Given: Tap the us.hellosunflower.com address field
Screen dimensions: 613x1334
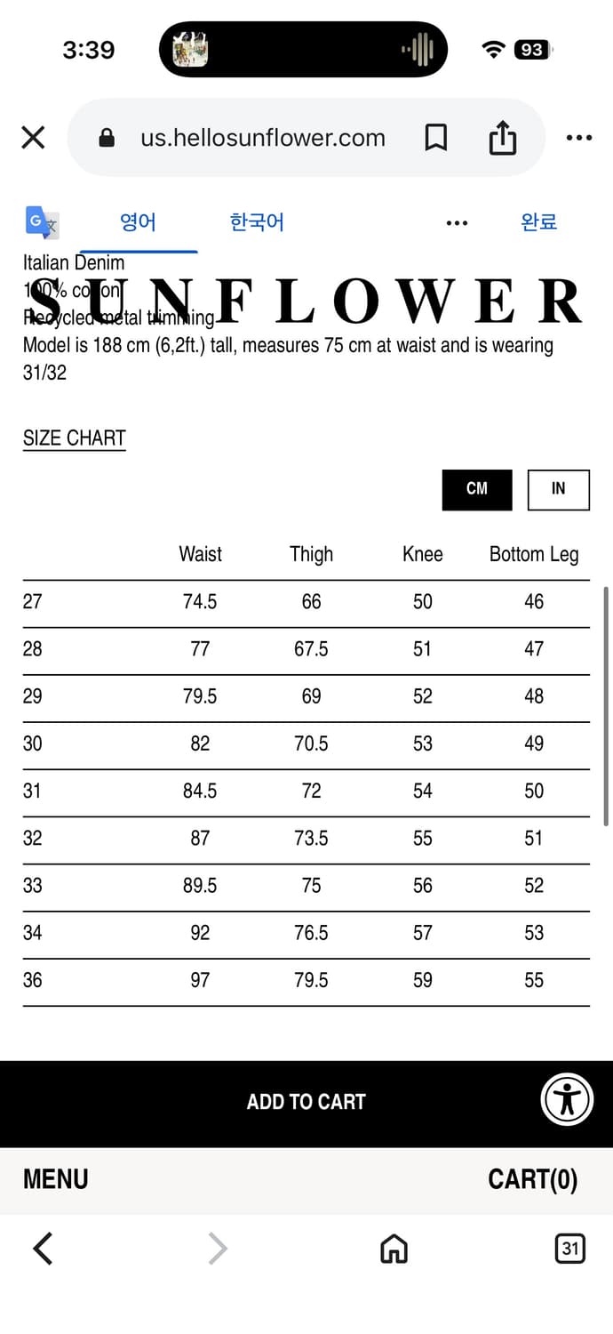Looking at the screenshot, I should click(263, 138).
